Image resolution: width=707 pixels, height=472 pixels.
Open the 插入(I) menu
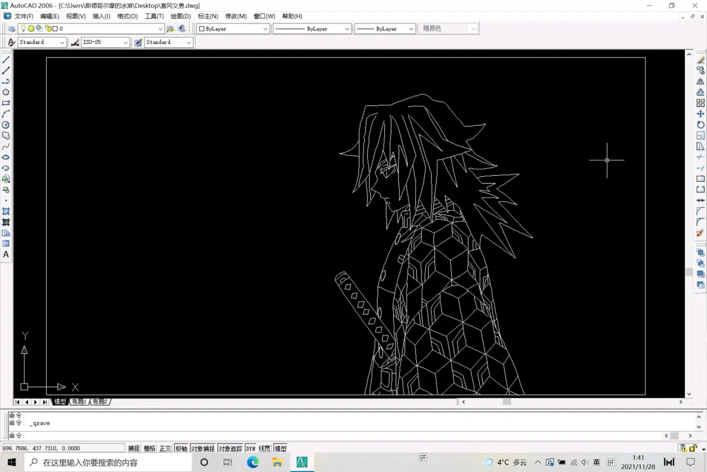pyautogui.click(x=101, y=16)
